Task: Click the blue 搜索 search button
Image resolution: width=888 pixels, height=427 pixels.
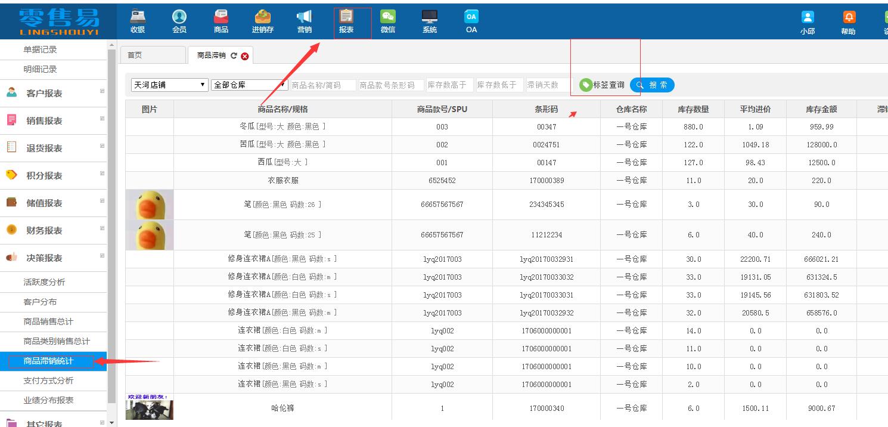Action: click(x=652, y=84)
